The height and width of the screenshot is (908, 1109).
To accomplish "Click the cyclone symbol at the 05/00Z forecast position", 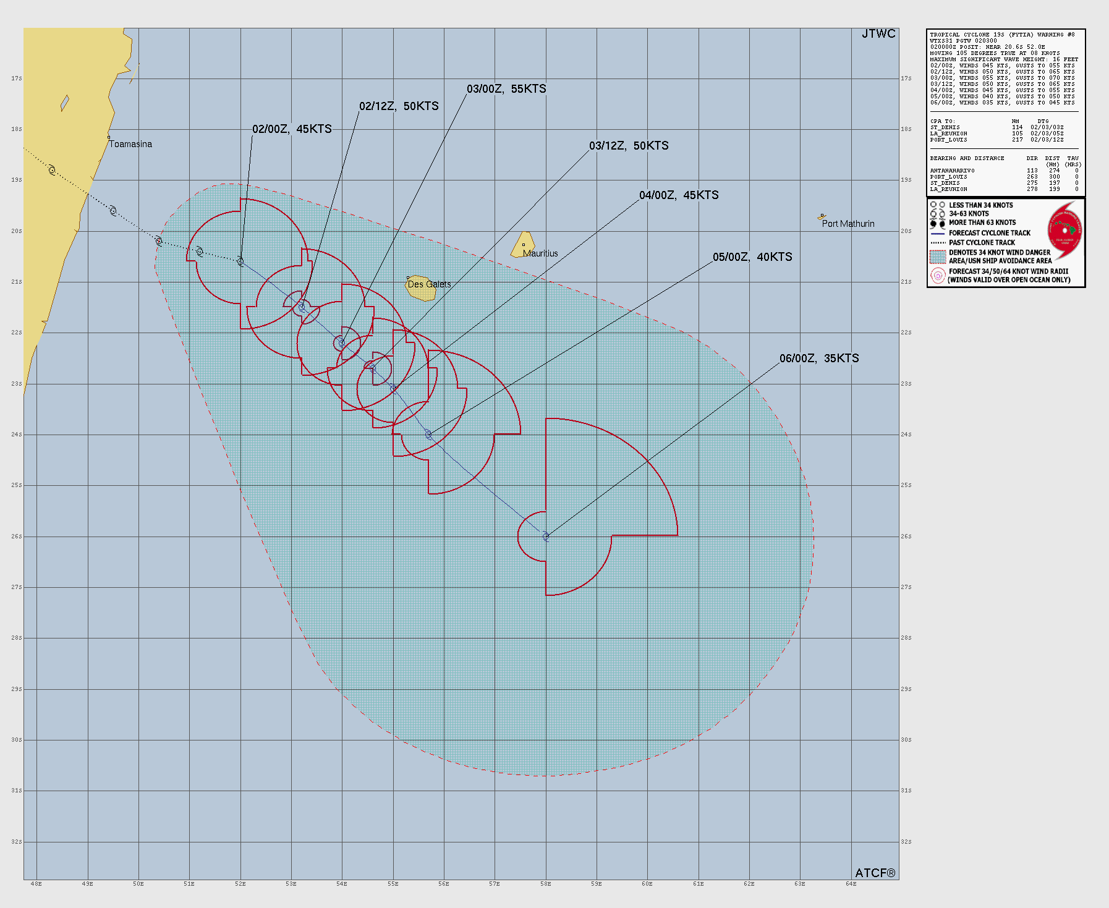I will point(428,435).
